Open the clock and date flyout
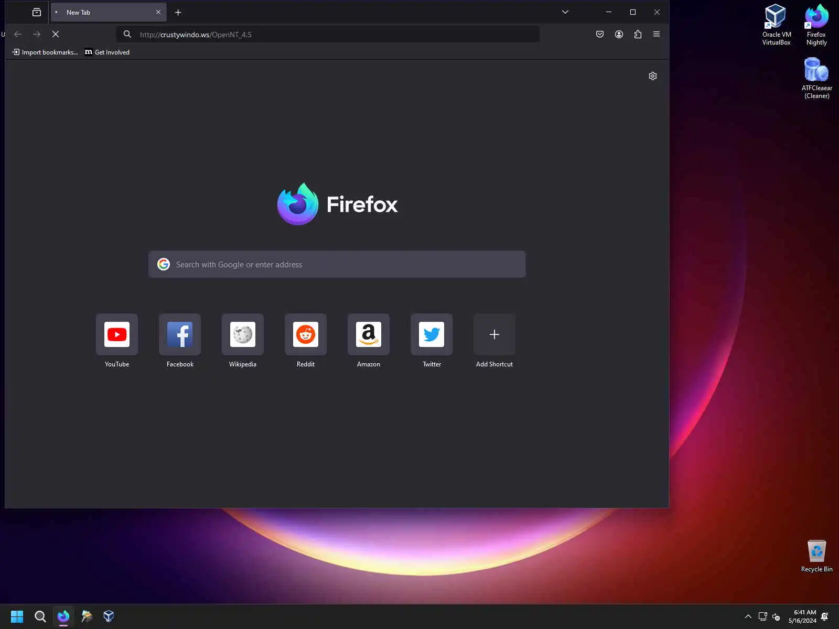This screenshot has height=629, width=839. (802, 616)
